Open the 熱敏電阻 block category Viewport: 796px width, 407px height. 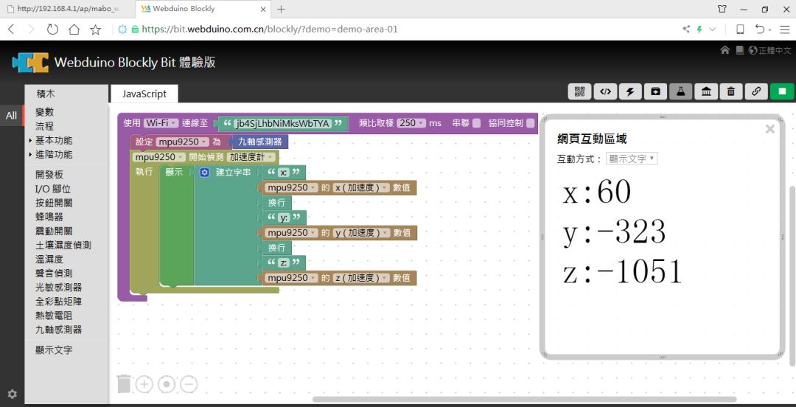(54, 316)
